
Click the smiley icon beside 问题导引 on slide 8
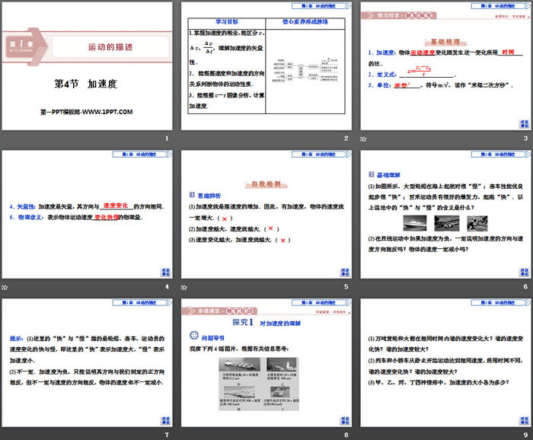tap(193, 335)
